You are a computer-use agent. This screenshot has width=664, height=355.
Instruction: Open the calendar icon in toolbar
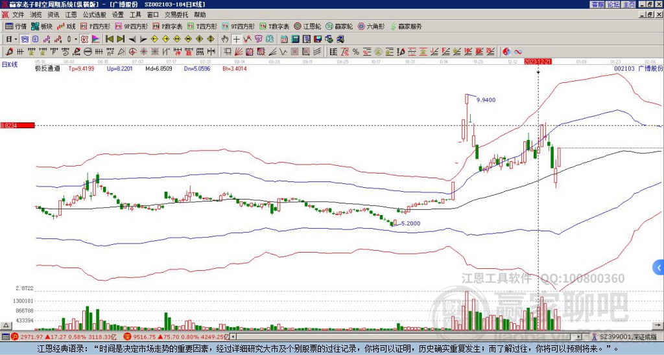point(284,40)
